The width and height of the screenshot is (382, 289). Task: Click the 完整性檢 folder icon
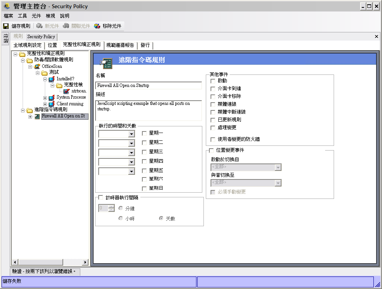point(59,85)
